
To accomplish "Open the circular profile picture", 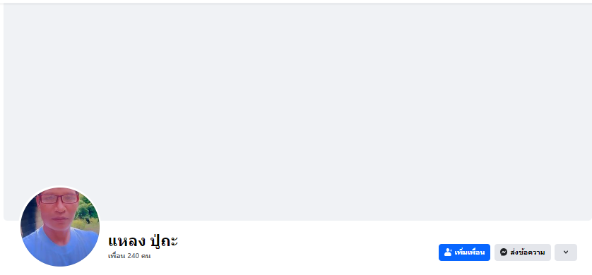I will (59, 226).
